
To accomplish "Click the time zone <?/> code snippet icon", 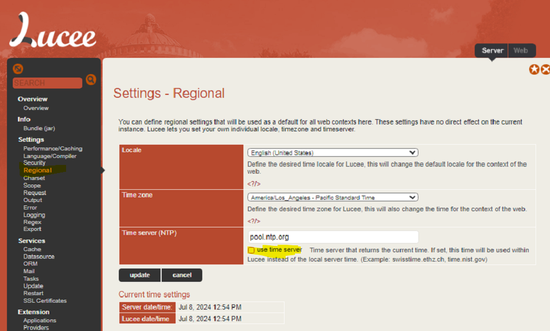I will point(254,221).
